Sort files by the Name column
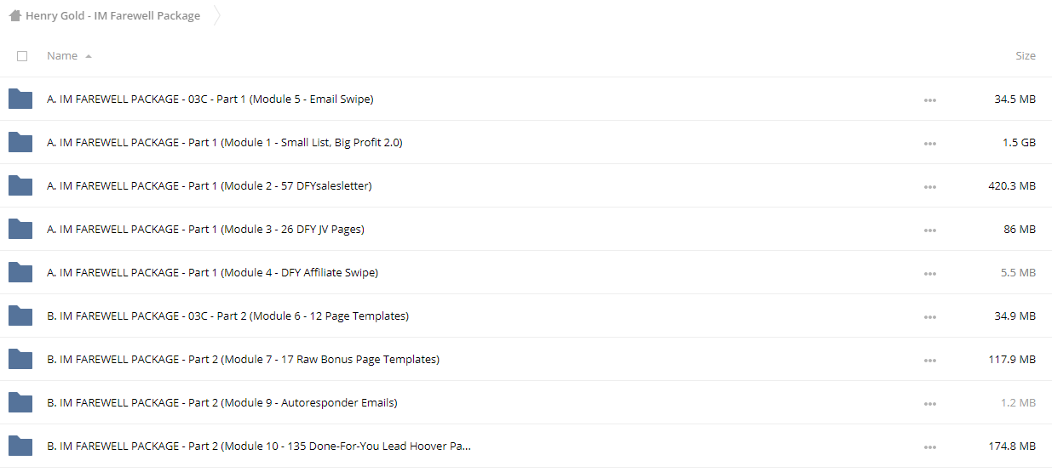 pos(62,56)
